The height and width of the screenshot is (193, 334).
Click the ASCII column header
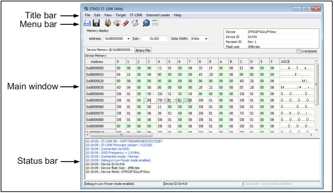pos(297,62)
